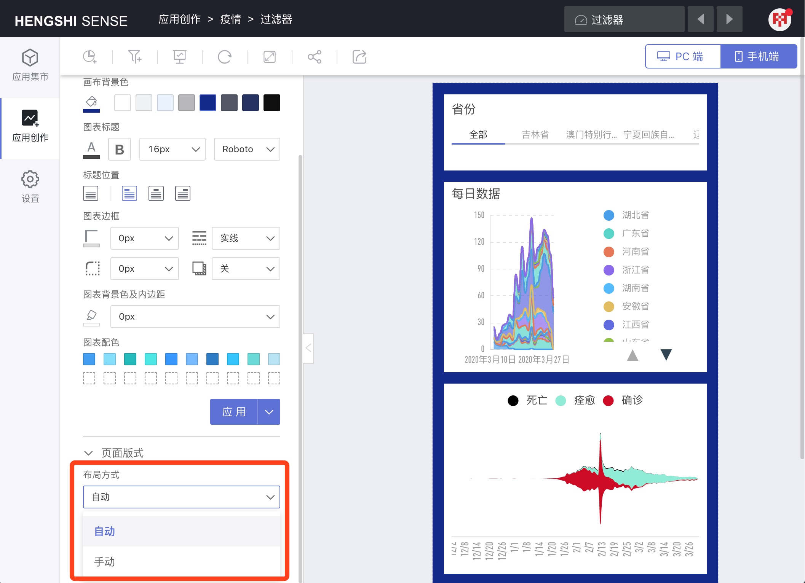Switch to PC 端 view
This screenshot has height=583, width=805.
683,56
